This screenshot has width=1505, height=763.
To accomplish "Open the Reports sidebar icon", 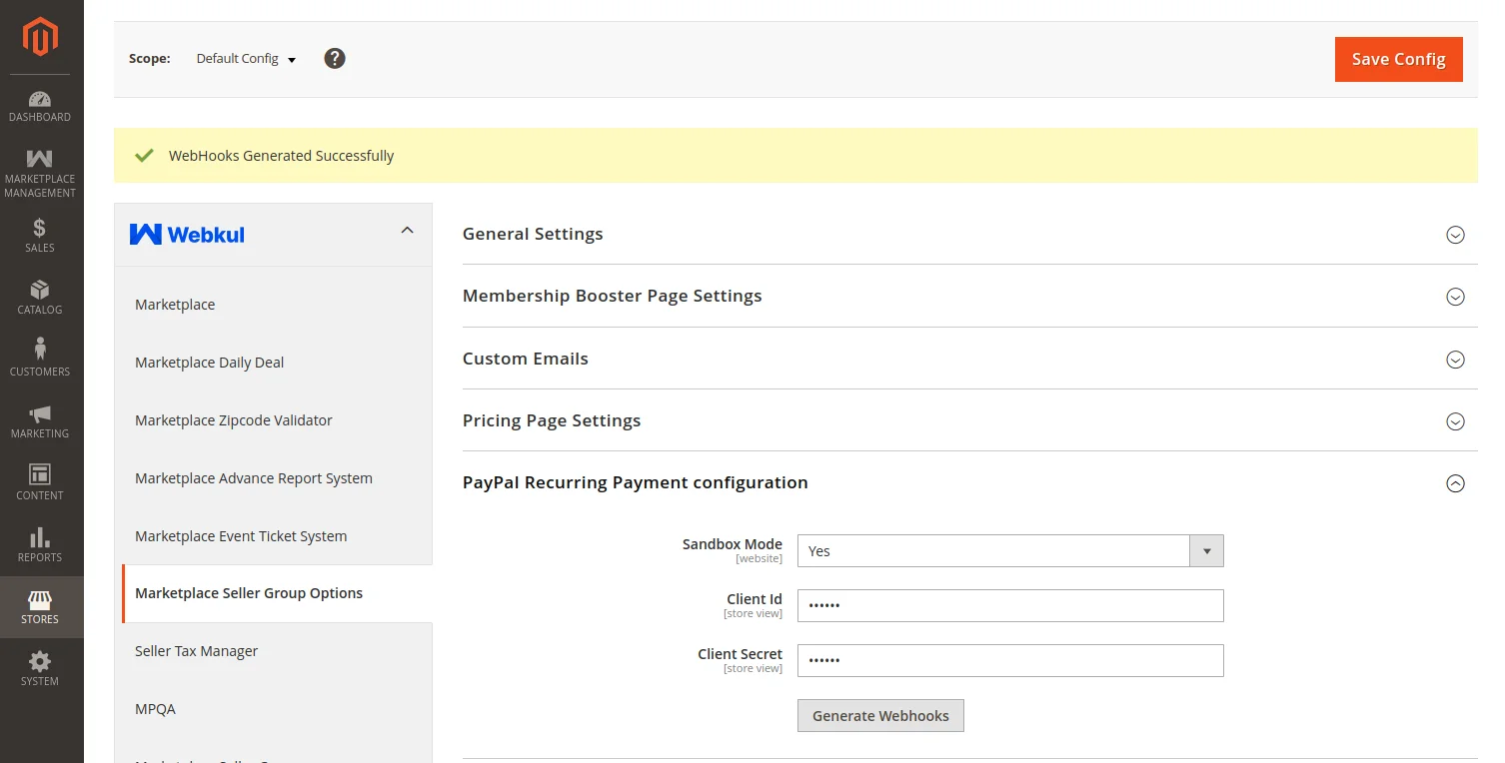I will [40, 544].
